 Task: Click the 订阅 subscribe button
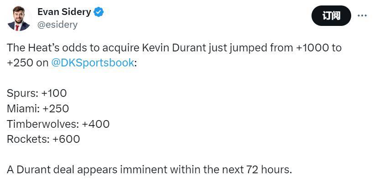point(331,16)
